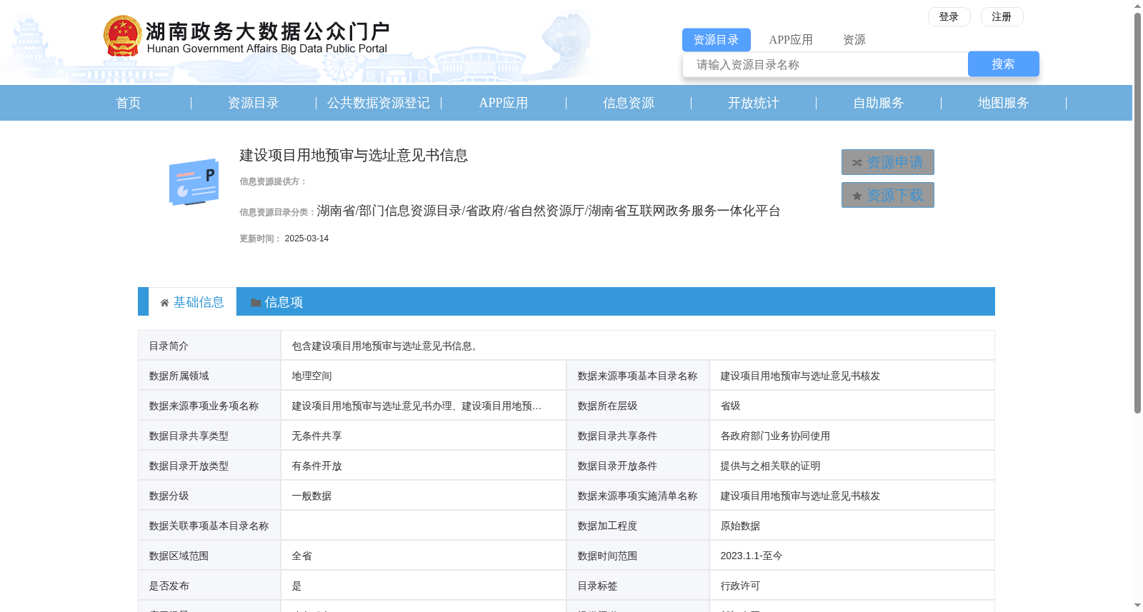Open 公共数据资源登记 in the navigation bar
The image size is (1143, 612).
[379, 103]
